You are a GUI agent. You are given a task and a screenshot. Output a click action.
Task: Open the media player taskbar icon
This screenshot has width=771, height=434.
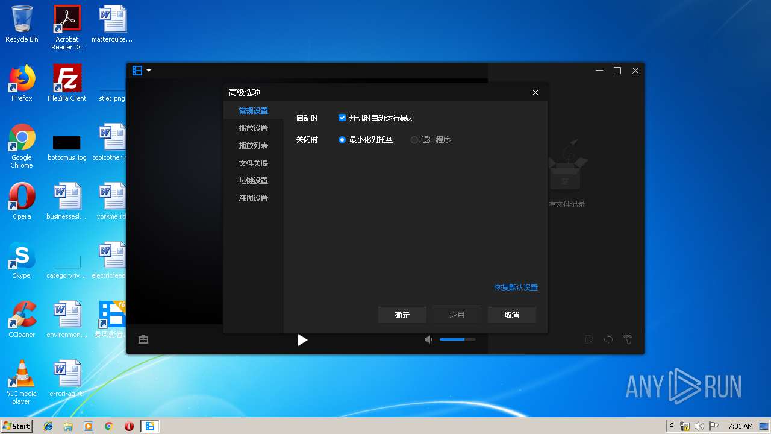[x=89, y=426]
